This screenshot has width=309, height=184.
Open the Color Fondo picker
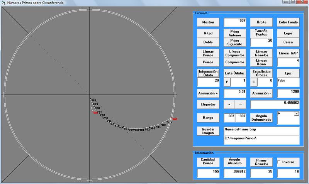(288, 22)
